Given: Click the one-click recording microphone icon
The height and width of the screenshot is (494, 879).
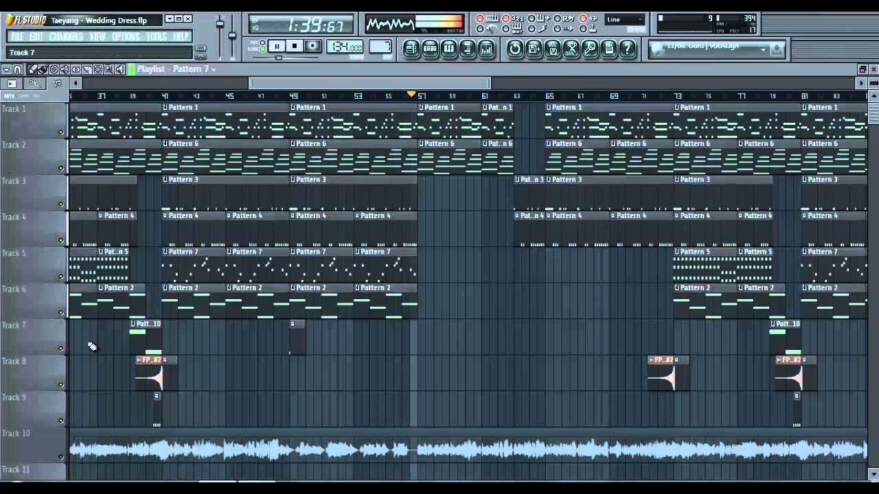Looking at the screenshot, I should (x=590, y=48).
